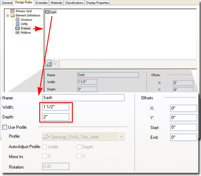Click the Primary Grid icon

[13, 11]
